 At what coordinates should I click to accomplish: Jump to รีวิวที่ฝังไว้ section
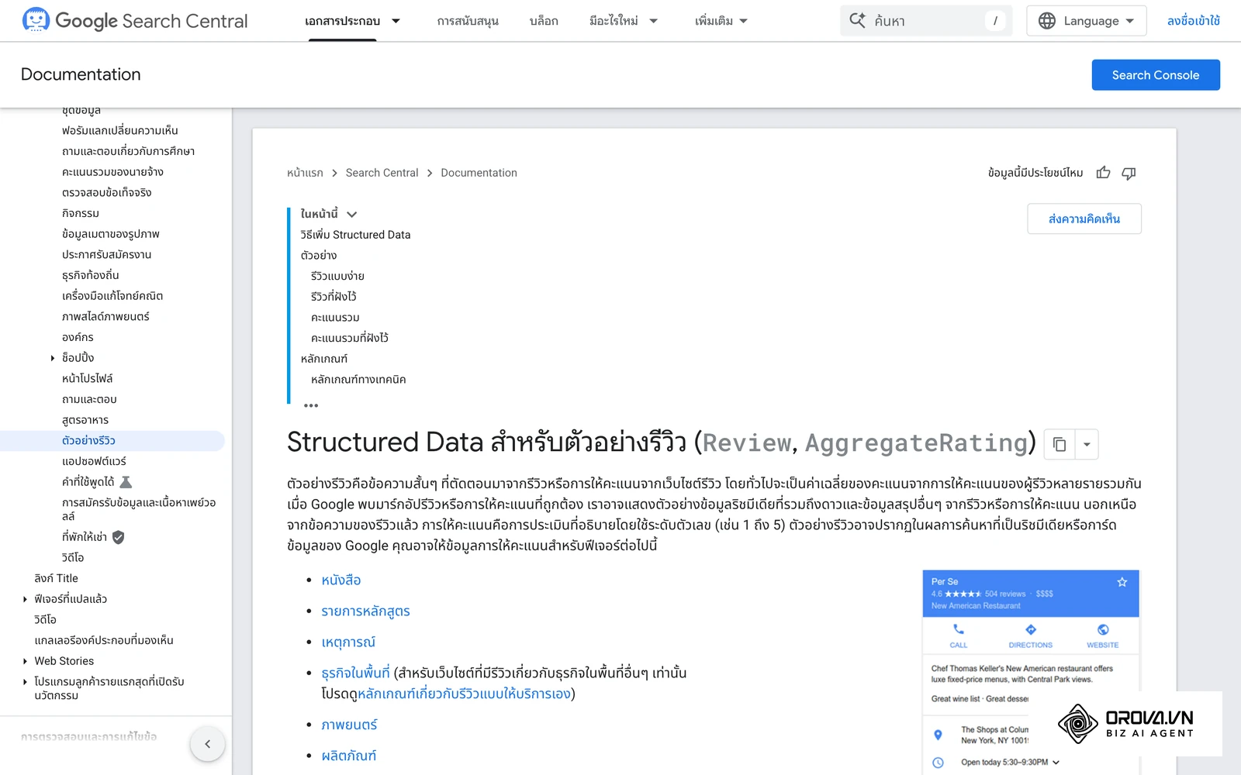334,297
